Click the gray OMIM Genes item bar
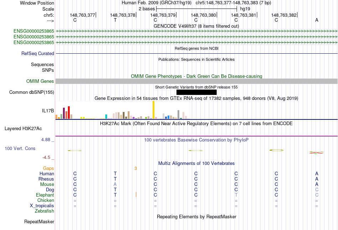Image resolution: width=338 pixels, height=230 pixels. [x=196, y=81]
